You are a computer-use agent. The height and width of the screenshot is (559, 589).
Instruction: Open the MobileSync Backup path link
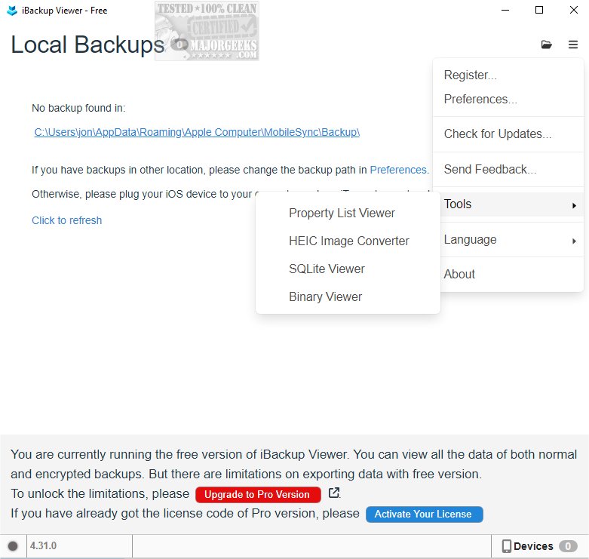[197, 132]
